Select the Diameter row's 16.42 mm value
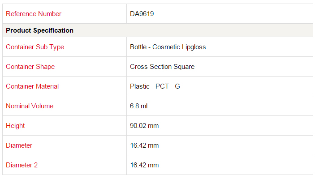Image resolution: width=315 pixels, height=179 pixels. coord(144,145)
